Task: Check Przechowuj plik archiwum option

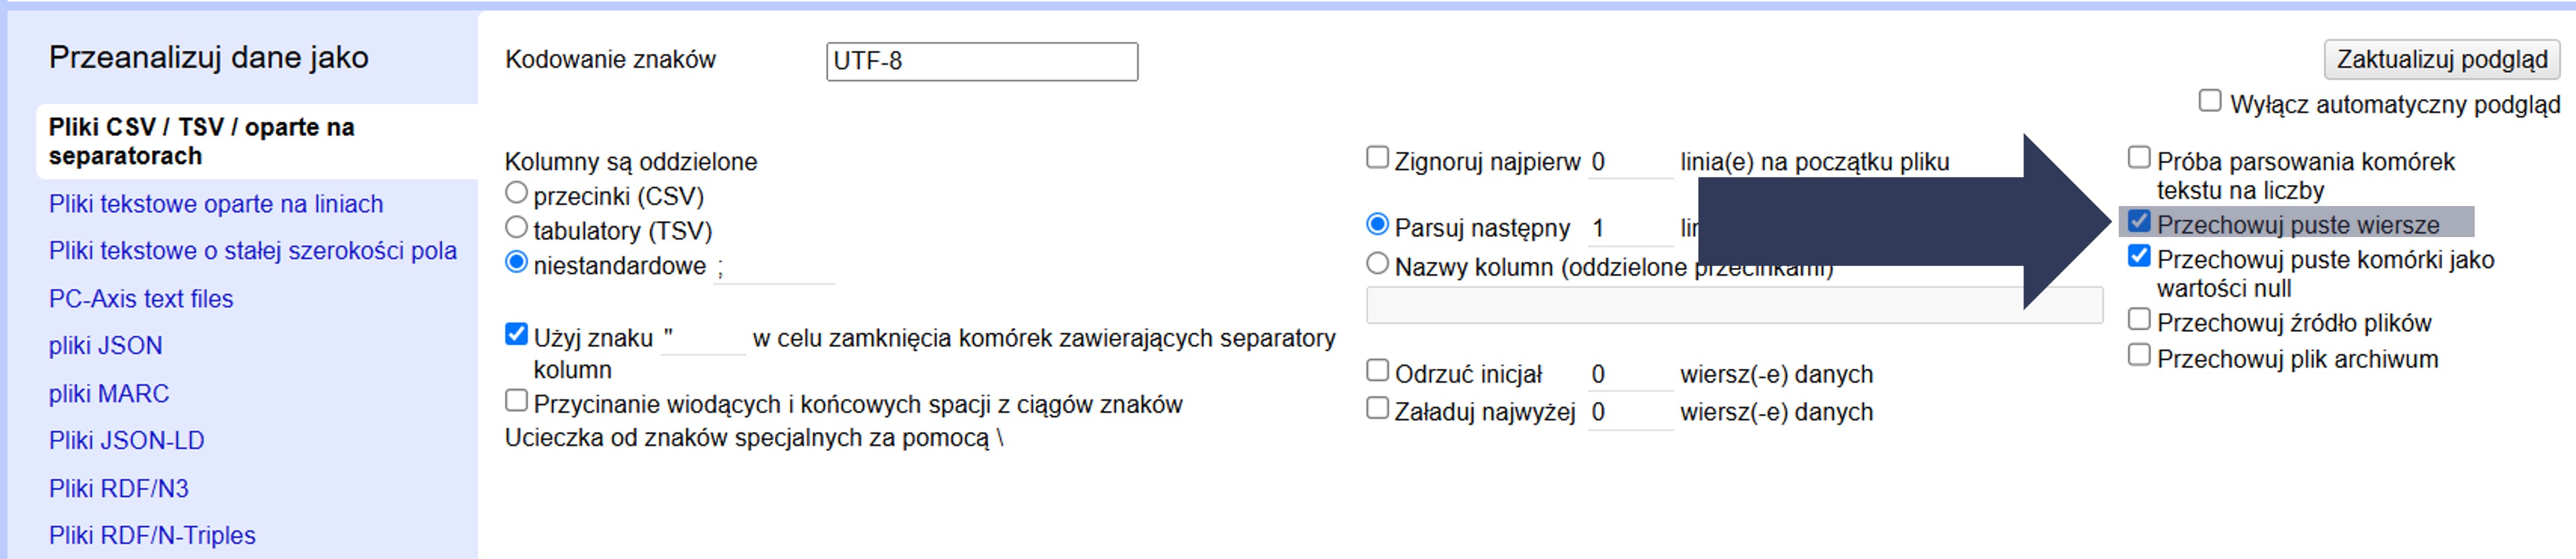Action: (x=2139, y=356)
